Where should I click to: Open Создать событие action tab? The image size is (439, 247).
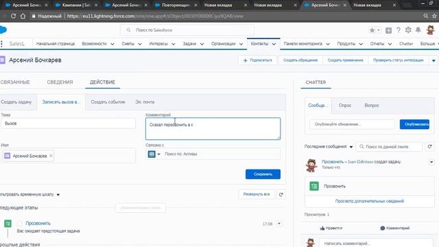108,102
